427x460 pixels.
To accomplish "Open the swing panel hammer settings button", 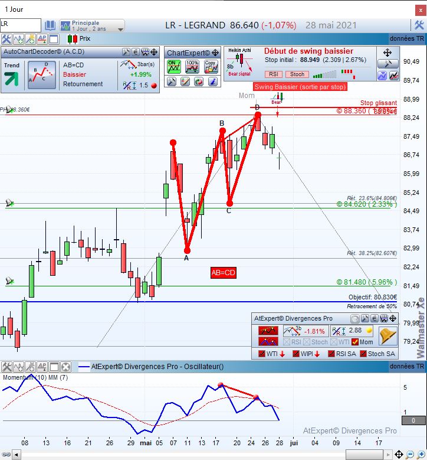I will 387,64.
